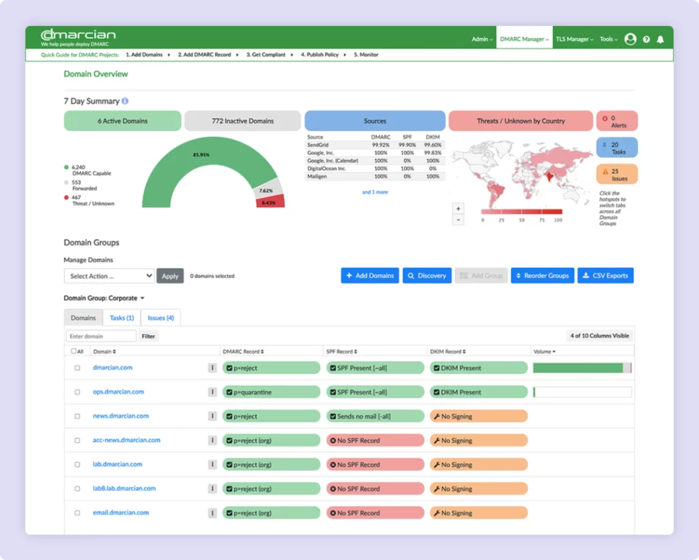Open row options menu for acc-news.dmarcian.com
699x560 pixels.
tap(212, 440)
